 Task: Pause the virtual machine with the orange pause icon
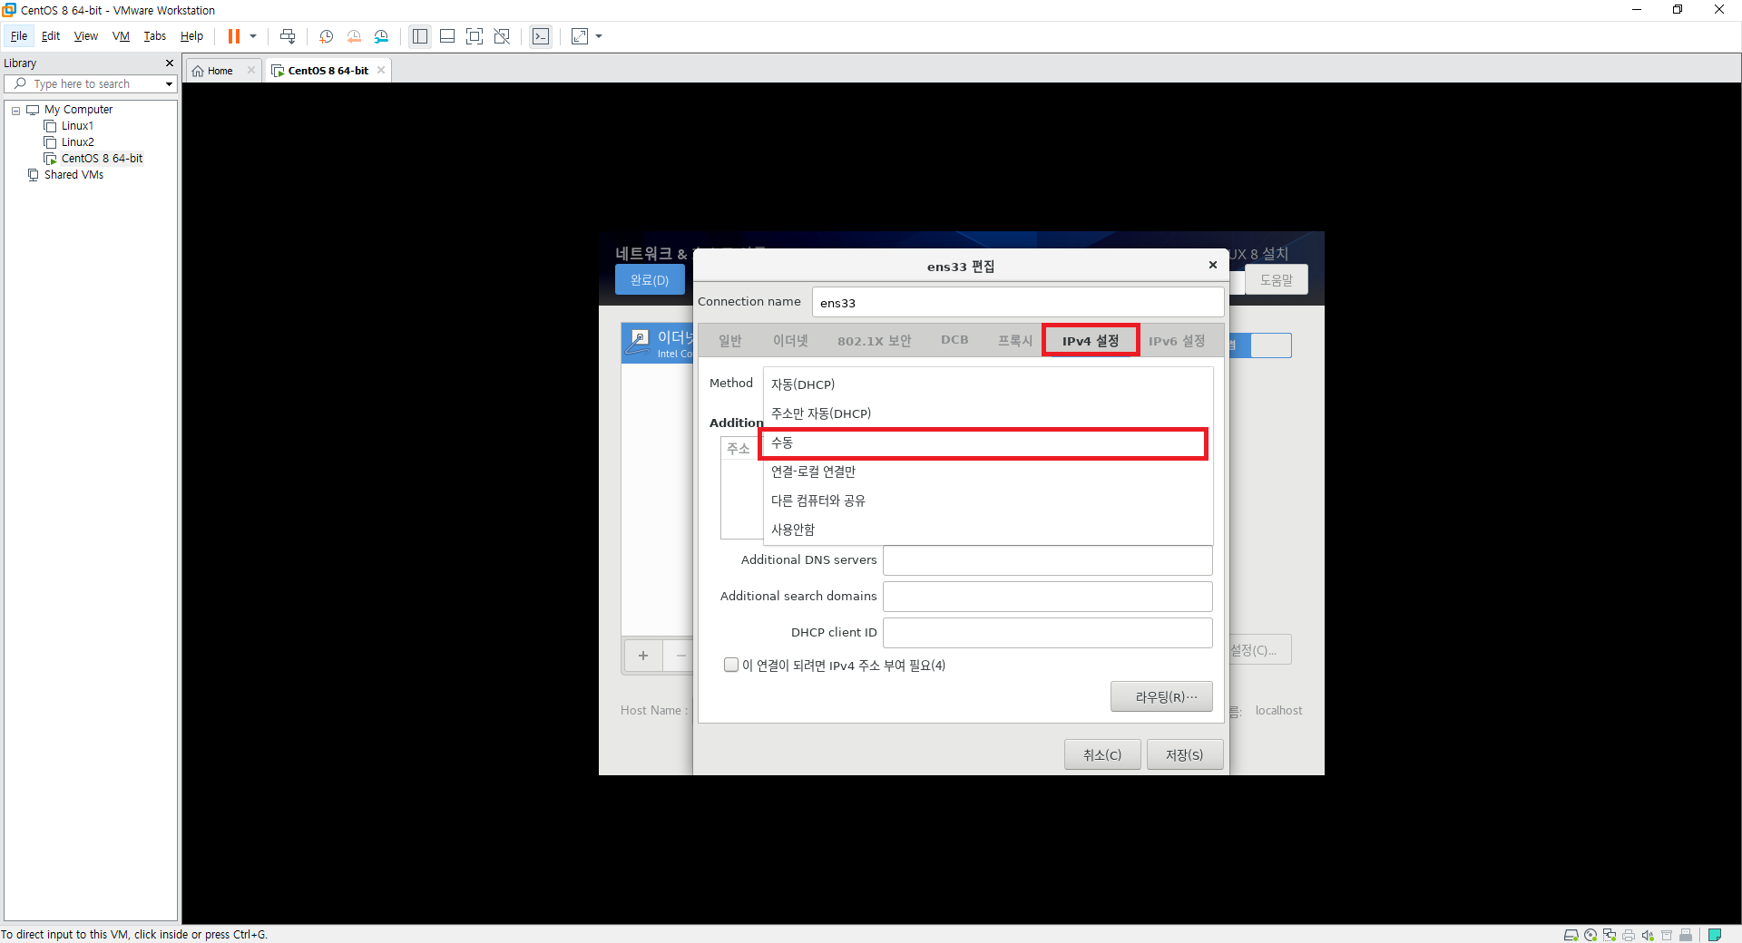234,36
